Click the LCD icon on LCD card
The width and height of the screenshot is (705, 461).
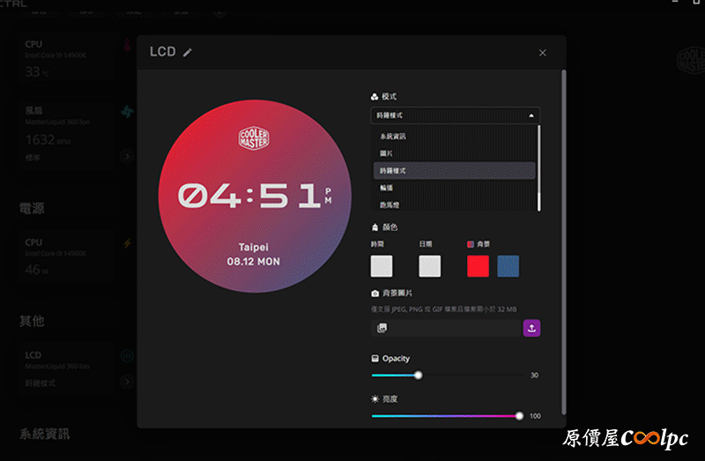pos(127,356)
